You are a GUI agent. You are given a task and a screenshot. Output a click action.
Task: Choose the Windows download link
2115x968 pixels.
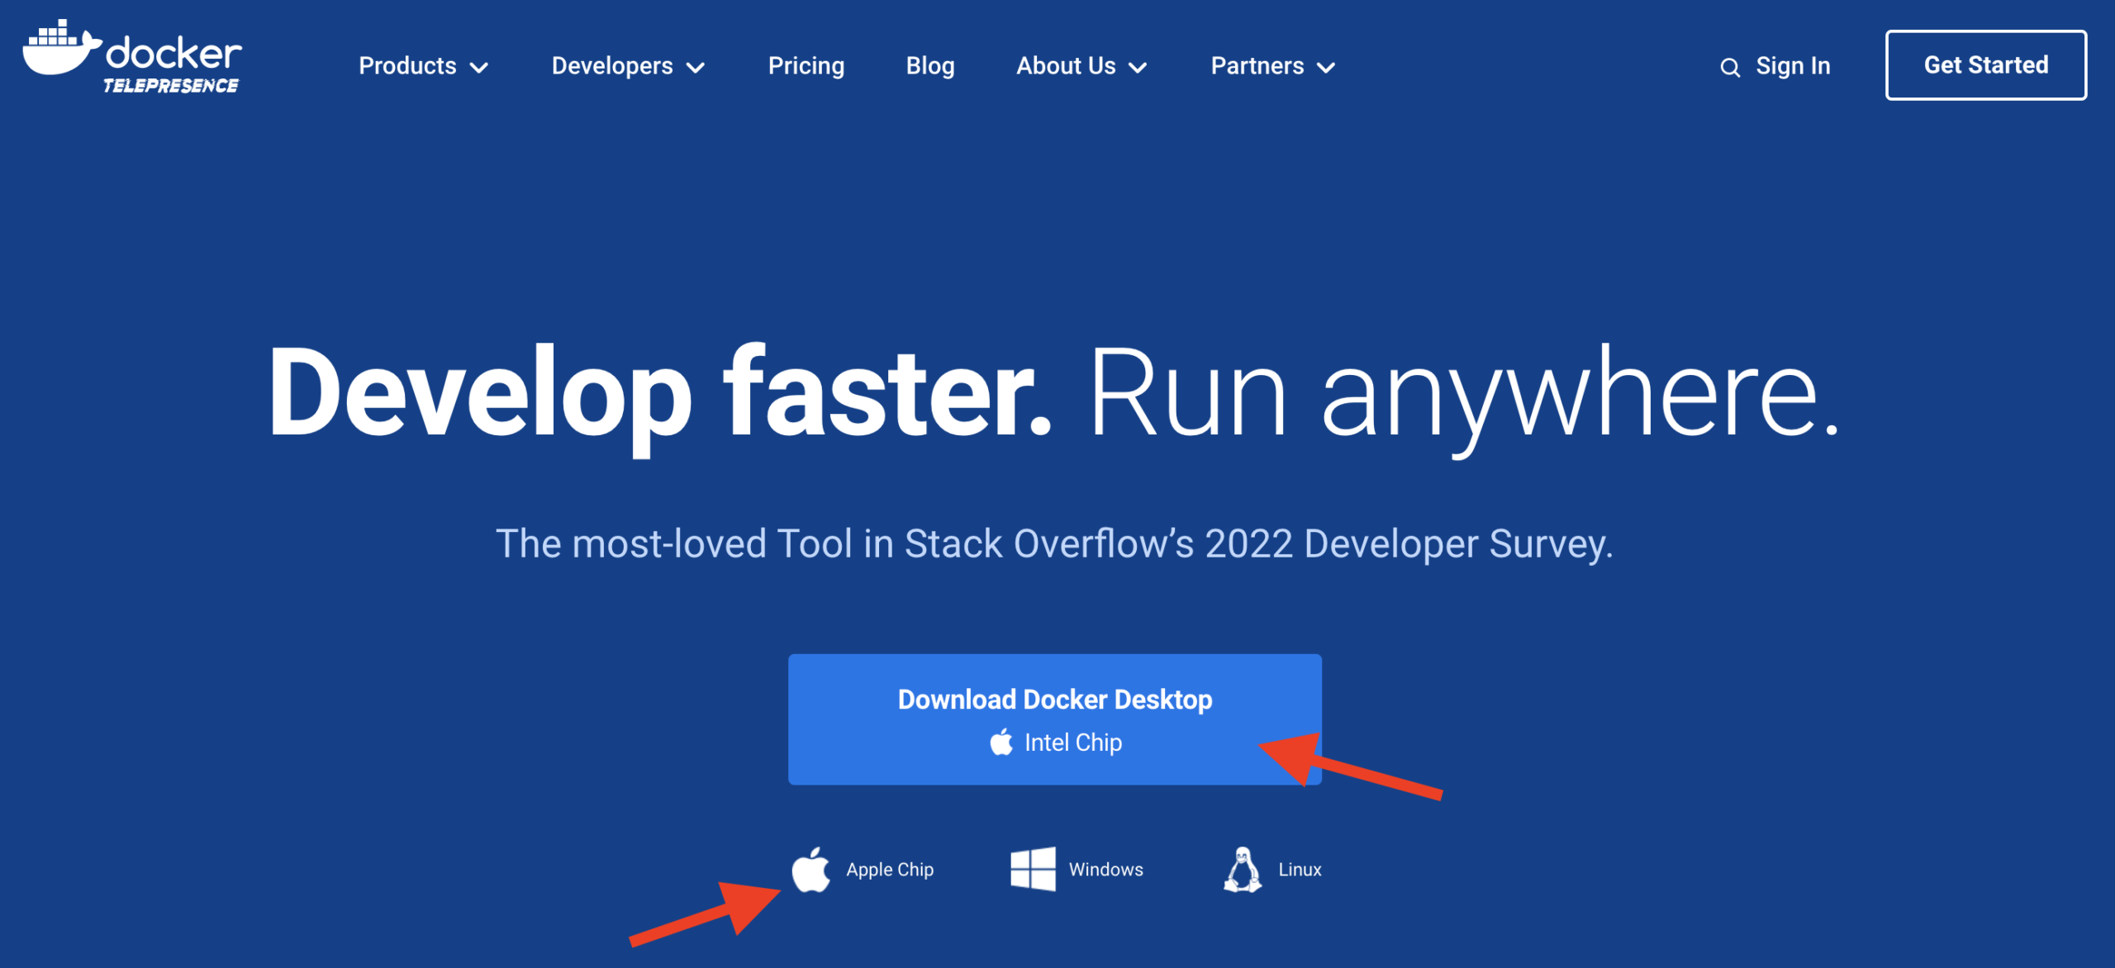pyautogui.click(x=1077, y=869)
